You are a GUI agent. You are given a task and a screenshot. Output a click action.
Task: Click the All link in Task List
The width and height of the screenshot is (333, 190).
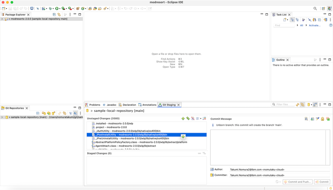point(301,25)
